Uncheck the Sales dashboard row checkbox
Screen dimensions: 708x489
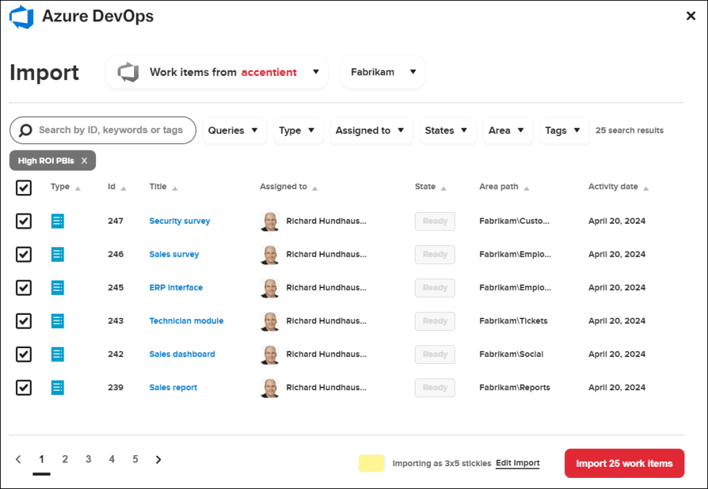coord(24,354)
